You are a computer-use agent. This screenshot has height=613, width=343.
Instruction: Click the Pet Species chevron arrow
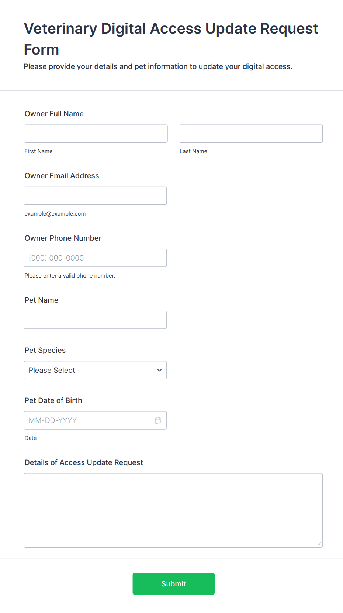[159, 370]
